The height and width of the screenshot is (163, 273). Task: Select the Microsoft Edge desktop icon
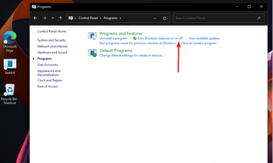[10, 37]
